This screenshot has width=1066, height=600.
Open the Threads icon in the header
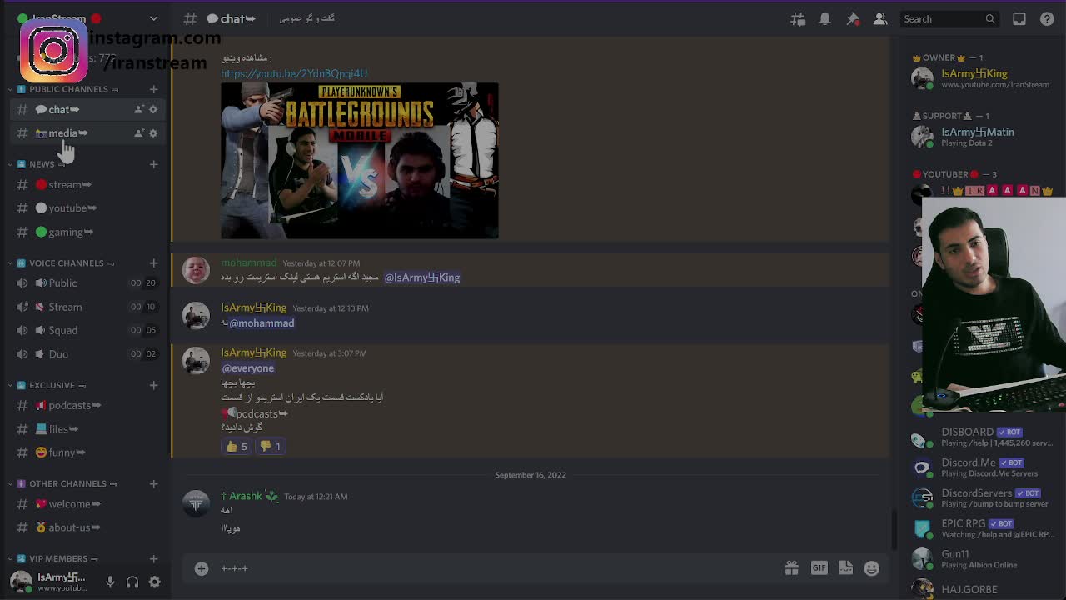coord(798,19)
